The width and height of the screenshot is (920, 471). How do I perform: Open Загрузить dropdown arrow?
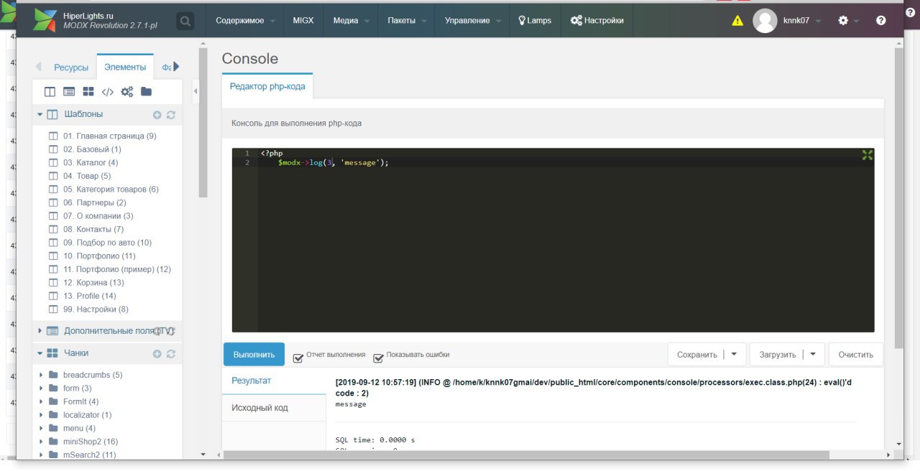coord(813,354)
